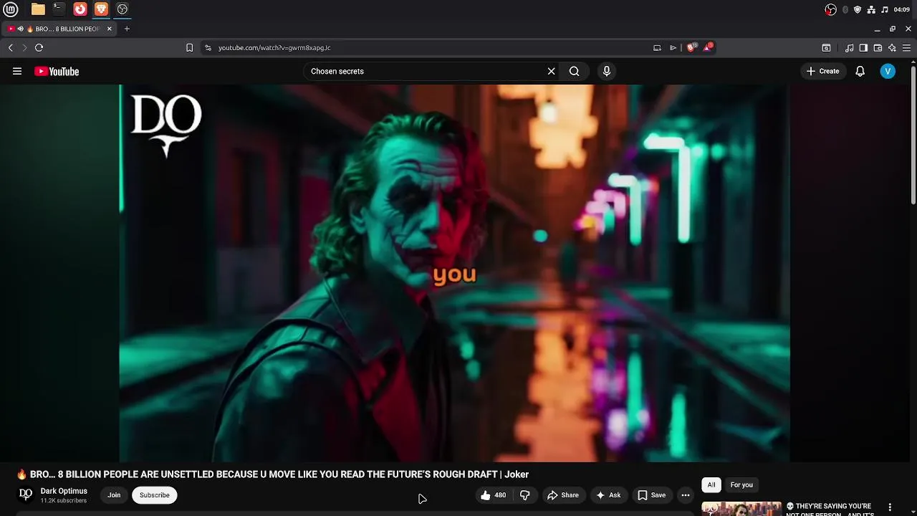917x516 pixels.
Task: Reload the current page
Action: [39, 47]
